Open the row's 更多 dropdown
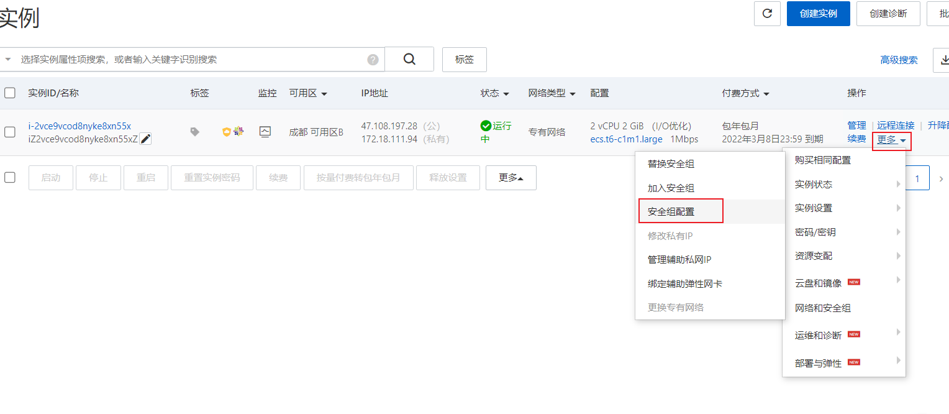 pyautogui.click(x=891, y=140)
